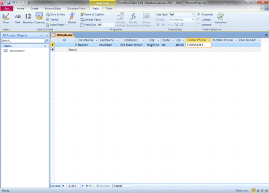This screenshot has width=269, height=193.
Task: Increase decimal places
Action: click(x=176, y=25)
